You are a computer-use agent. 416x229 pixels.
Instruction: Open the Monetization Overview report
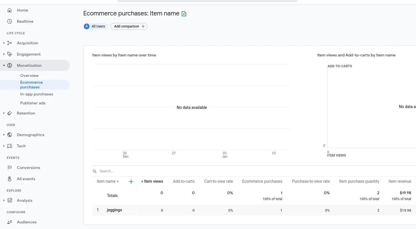[x=29, y=75]
